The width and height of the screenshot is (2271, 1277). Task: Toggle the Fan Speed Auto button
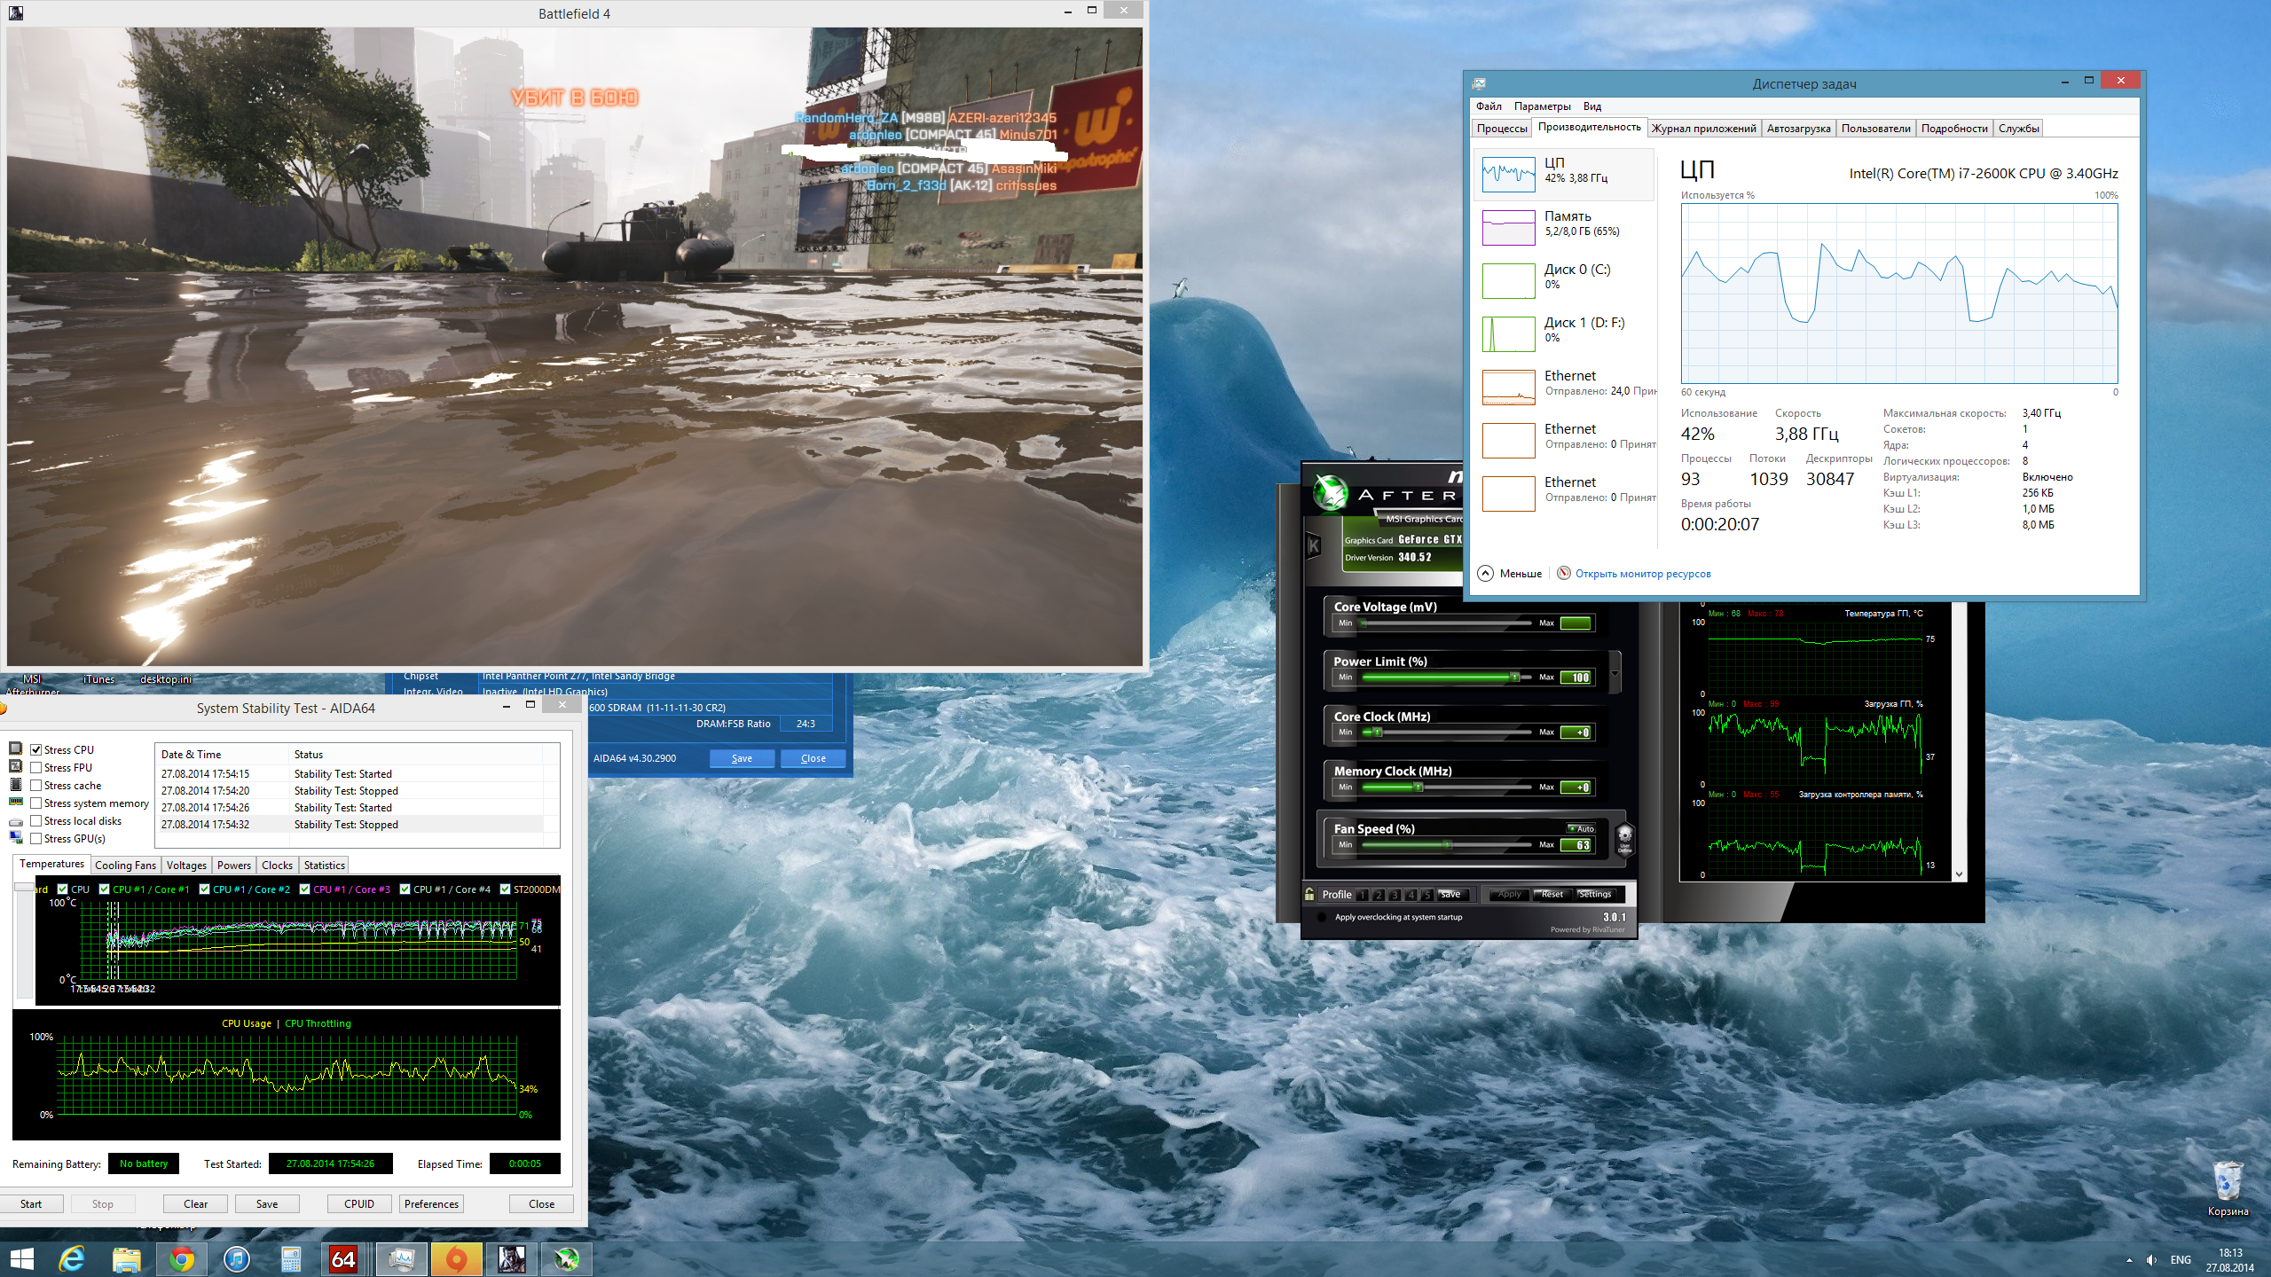(x=1581, y=828)
